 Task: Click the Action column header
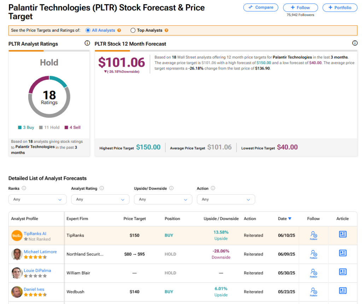click(250, 219)
